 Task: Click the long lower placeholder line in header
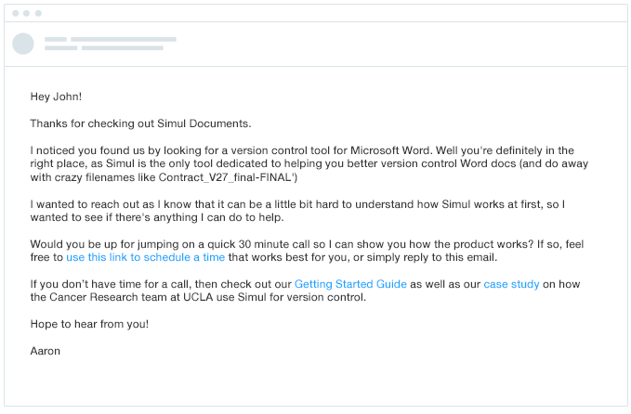pyautogui.click(x=123, y=48)
